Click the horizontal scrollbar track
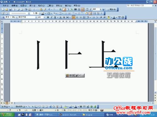 click(83, 103)
